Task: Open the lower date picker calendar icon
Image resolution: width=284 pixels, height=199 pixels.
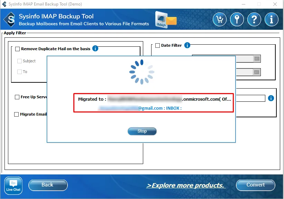Action: coord(257,72)
